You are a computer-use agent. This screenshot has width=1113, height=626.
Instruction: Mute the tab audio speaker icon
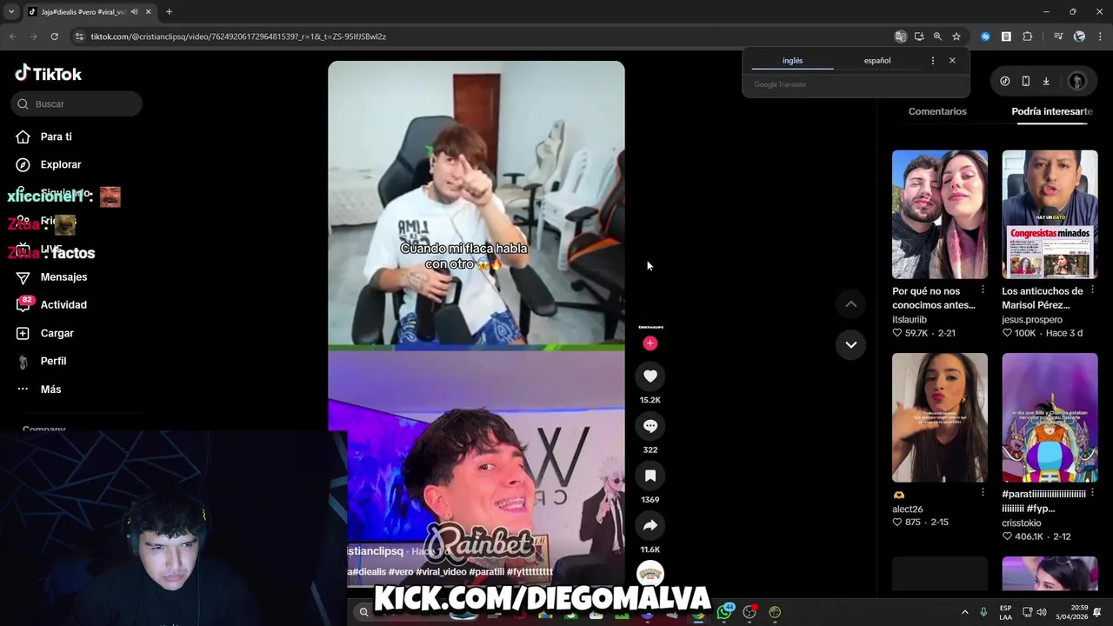tap(134, 12)
